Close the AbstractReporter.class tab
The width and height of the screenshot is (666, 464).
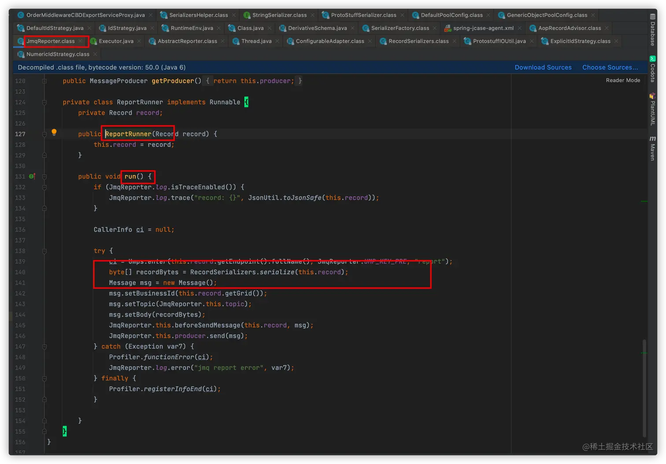click(223, 41)
